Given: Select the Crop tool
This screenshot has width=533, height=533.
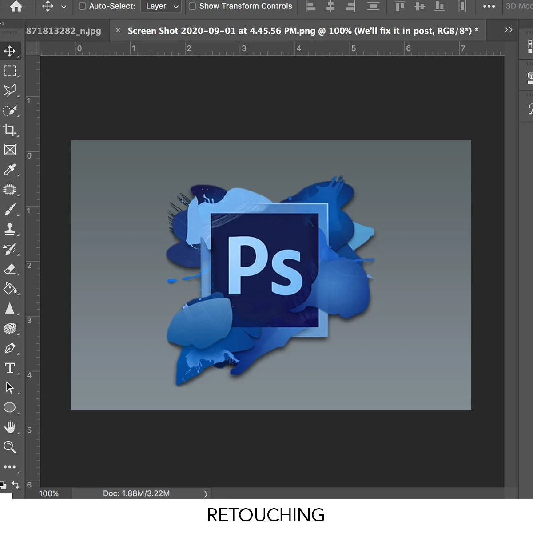Looking at the screenshot, I should pyautogui.click(x=10, y=130).
